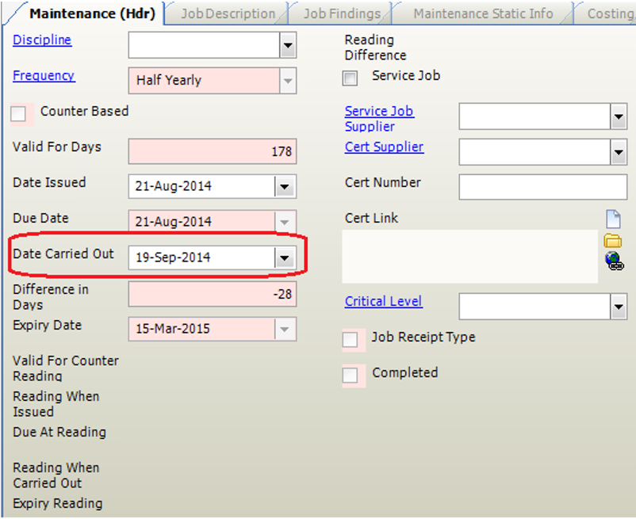Open the Job Findings tab

click(342, 13)
